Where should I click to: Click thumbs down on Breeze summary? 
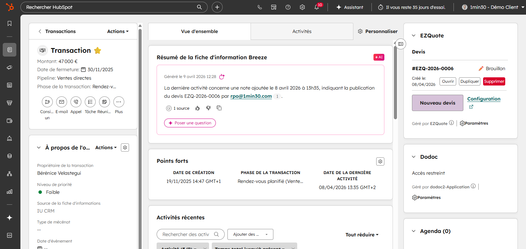point(208,108)
